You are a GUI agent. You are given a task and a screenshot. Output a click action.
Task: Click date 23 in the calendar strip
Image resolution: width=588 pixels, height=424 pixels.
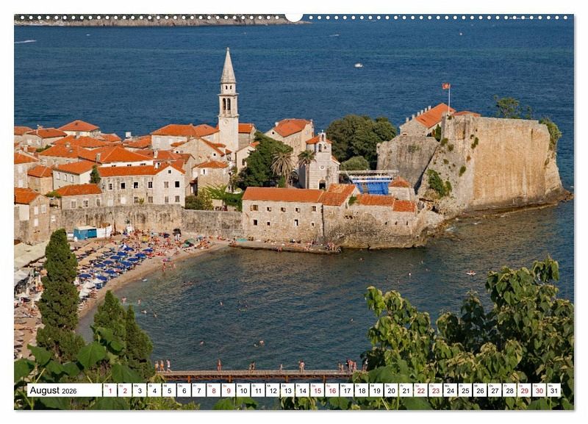(x=435, y=390)
